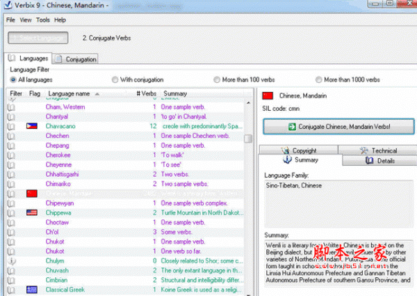This screenshot has width=417, height=296.
Task: Click the book icon beside Cimbrian
Action: (11, 280)
